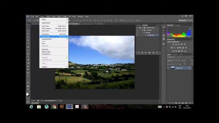Add a Levels adjustment

point(176,44)
